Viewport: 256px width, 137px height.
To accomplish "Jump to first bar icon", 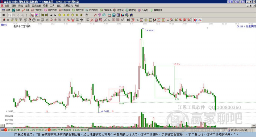I will (42, 15).
